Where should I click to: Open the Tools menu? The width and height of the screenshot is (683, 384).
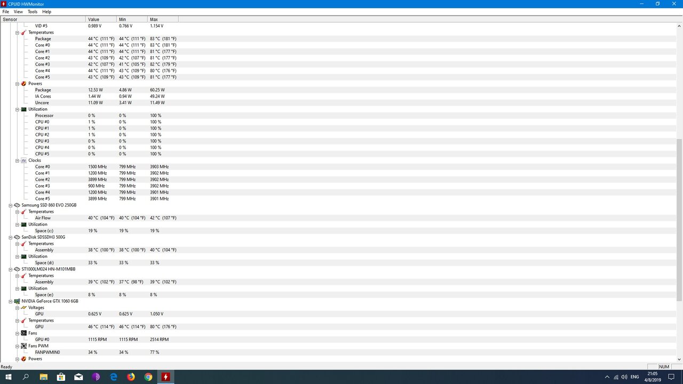pos(33,12)
